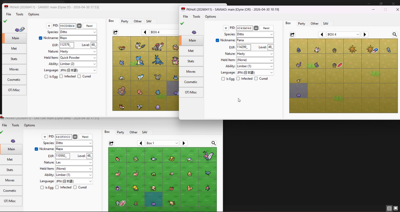Expand Nature dropdown showing Lax
This screenshot has height=212, width=400.
coord(74,163)
